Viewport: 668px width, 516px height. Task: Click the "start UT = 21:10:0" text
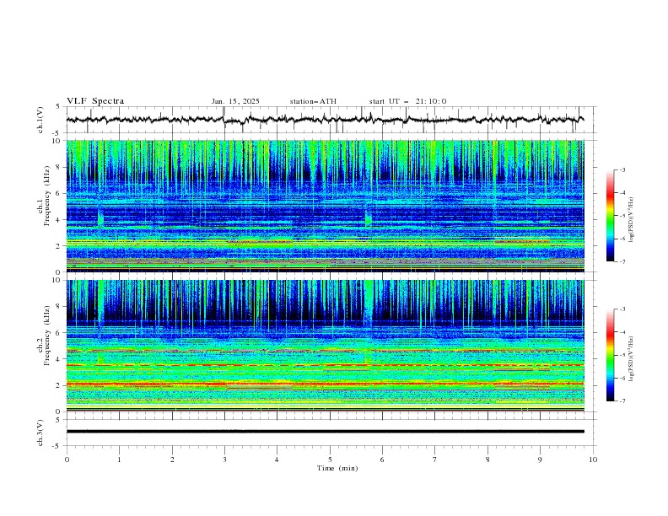pyautogui.click(x=407, y=101)
